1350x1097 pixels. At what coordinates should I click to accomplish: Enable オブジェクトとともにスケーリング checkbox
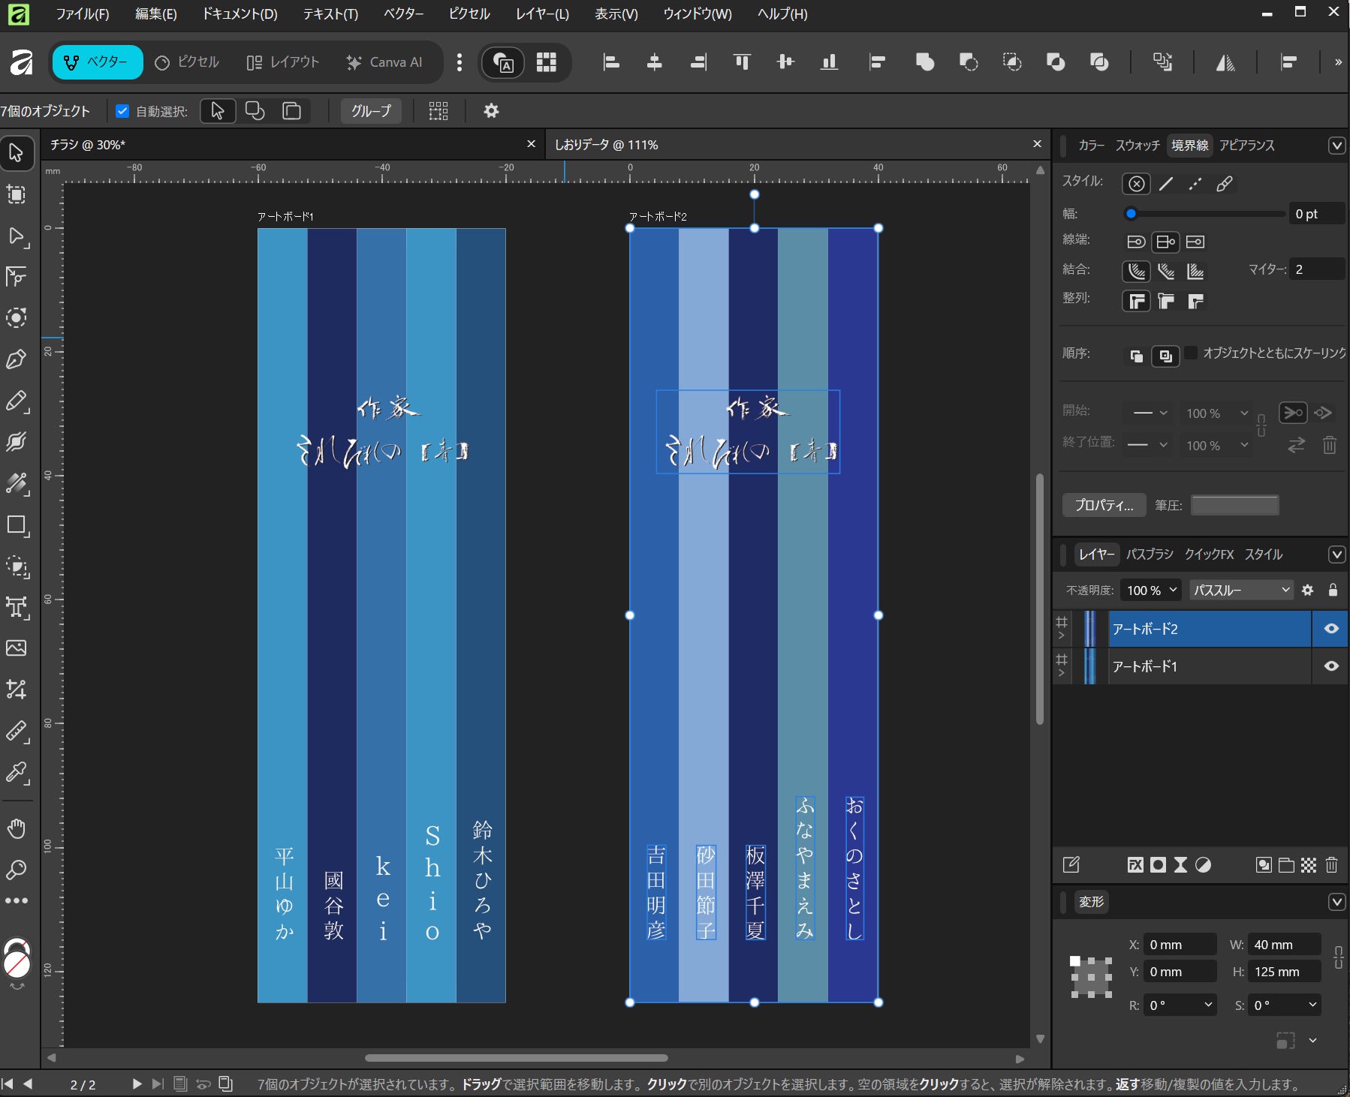(1191, 353)
